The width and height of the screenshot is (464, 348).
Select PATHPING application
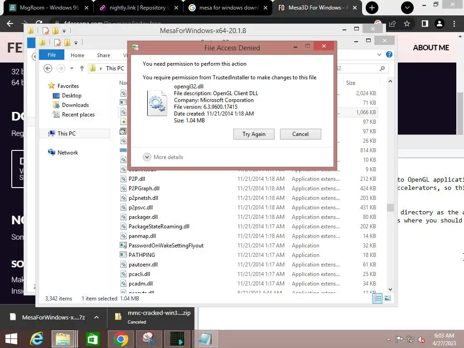pos(142,255)
